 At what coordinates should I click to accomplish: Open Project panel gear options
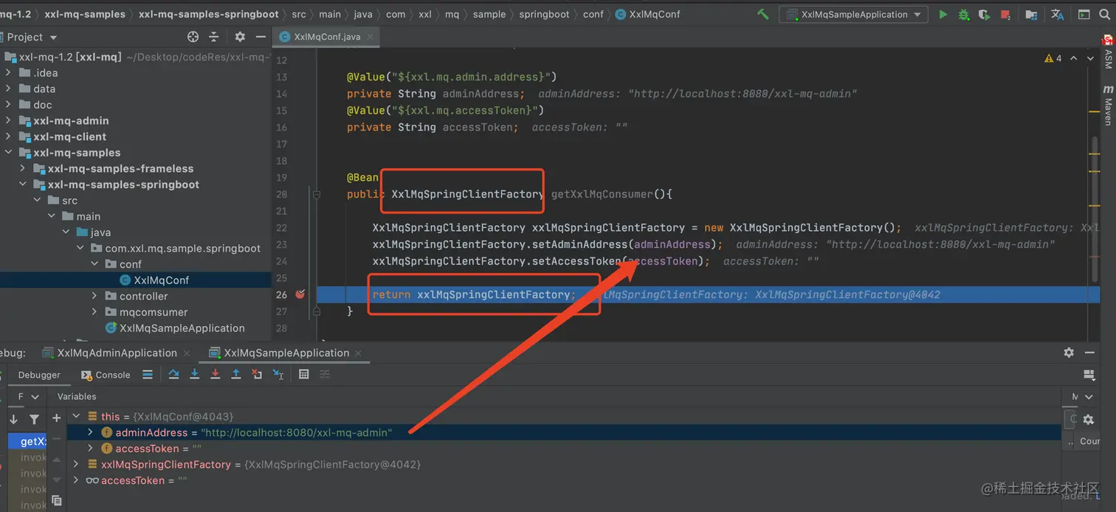[240, 37]
